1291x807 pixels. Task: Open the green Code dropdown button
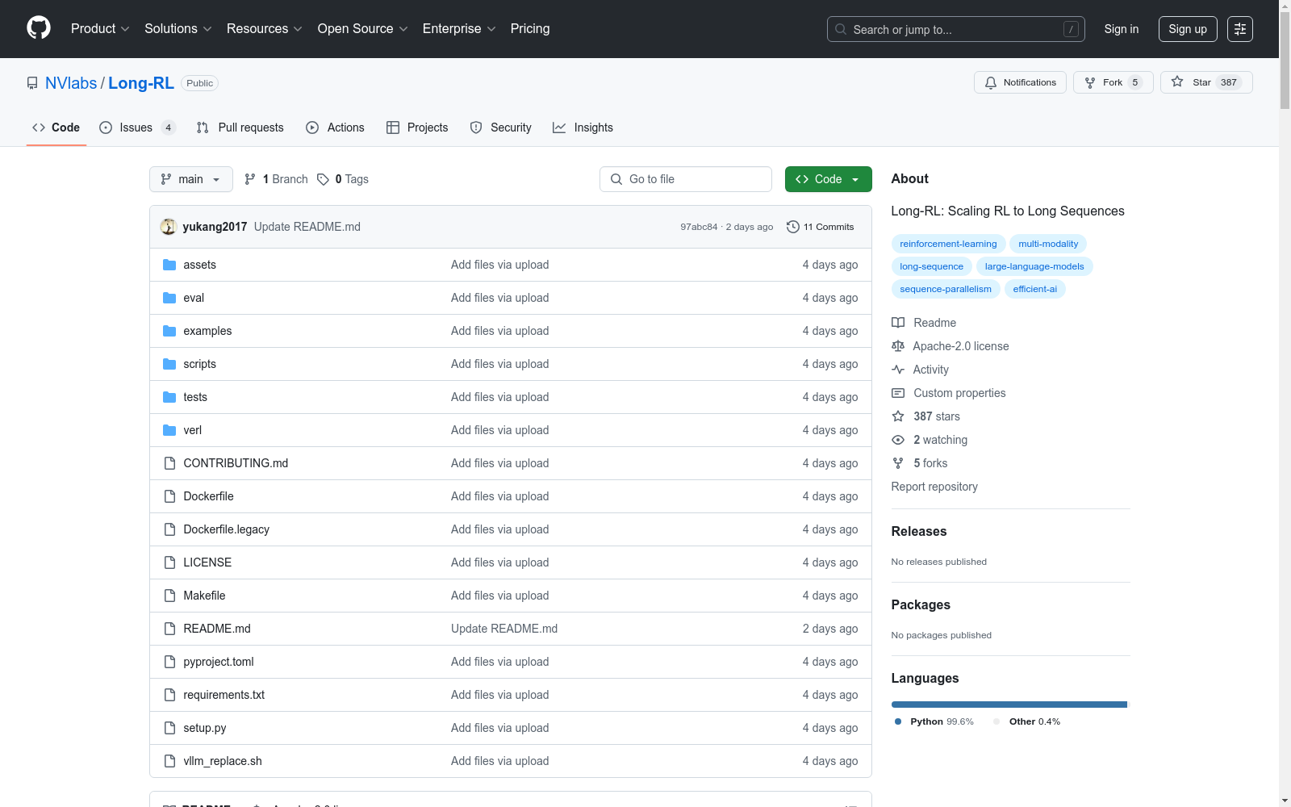click(828, 179)
